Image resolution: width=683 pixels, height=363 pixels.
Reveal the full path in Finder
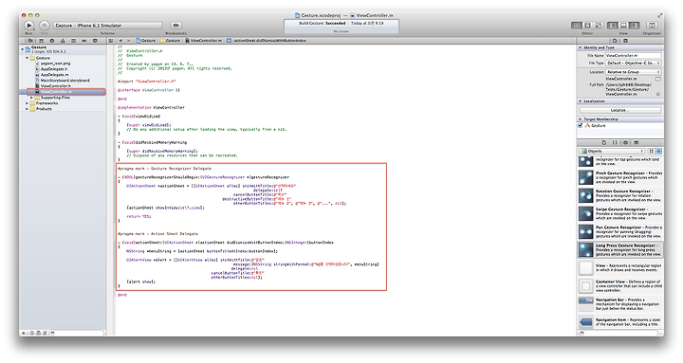point(658,94)
